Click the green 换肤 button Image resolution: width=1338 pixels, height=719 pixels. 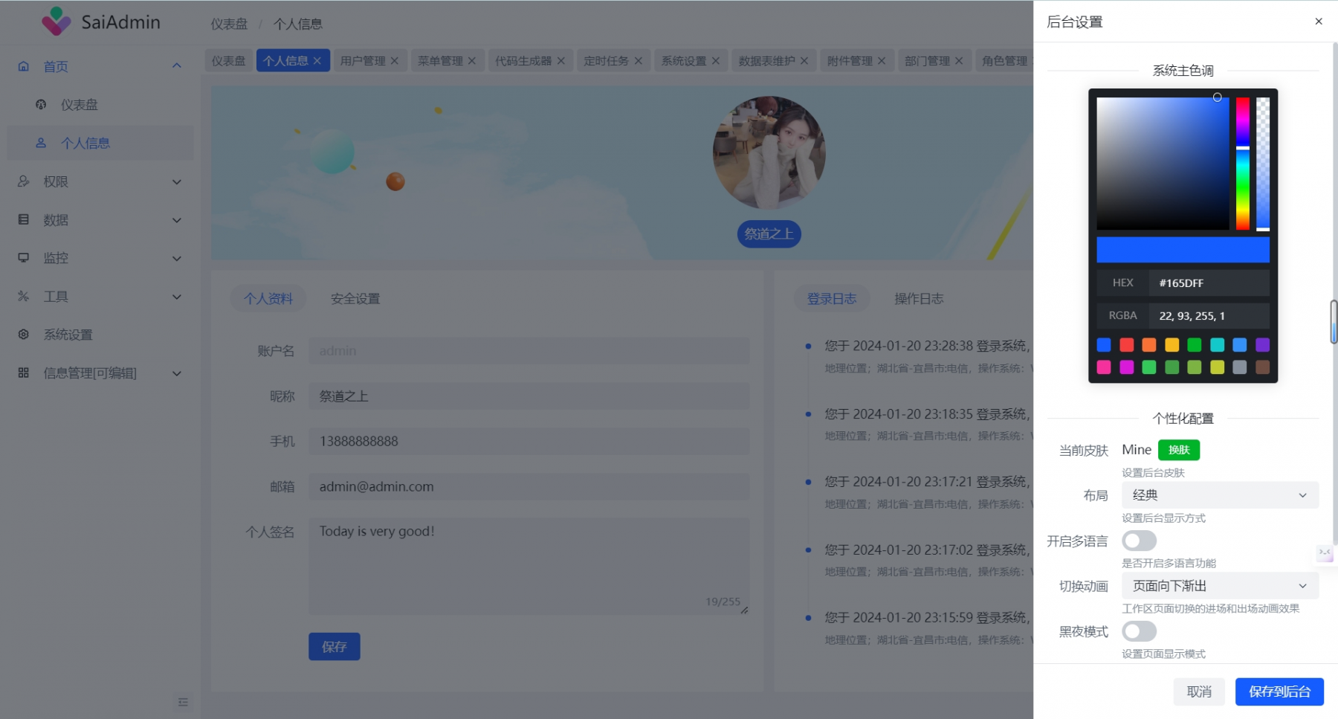tap(1179, 450)
